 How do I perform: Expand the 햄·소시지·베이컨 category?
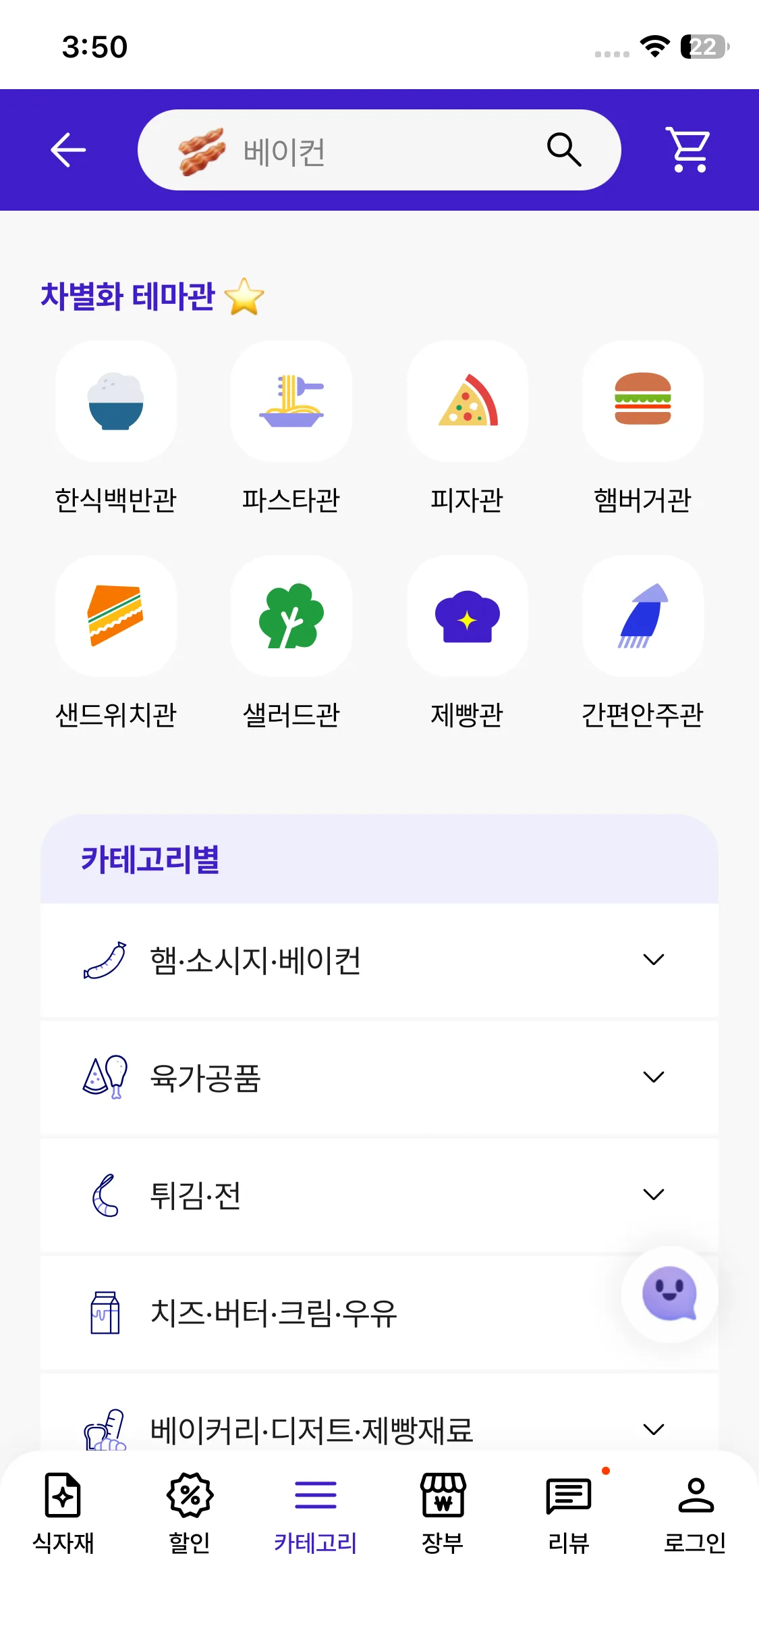coord(653,960)
